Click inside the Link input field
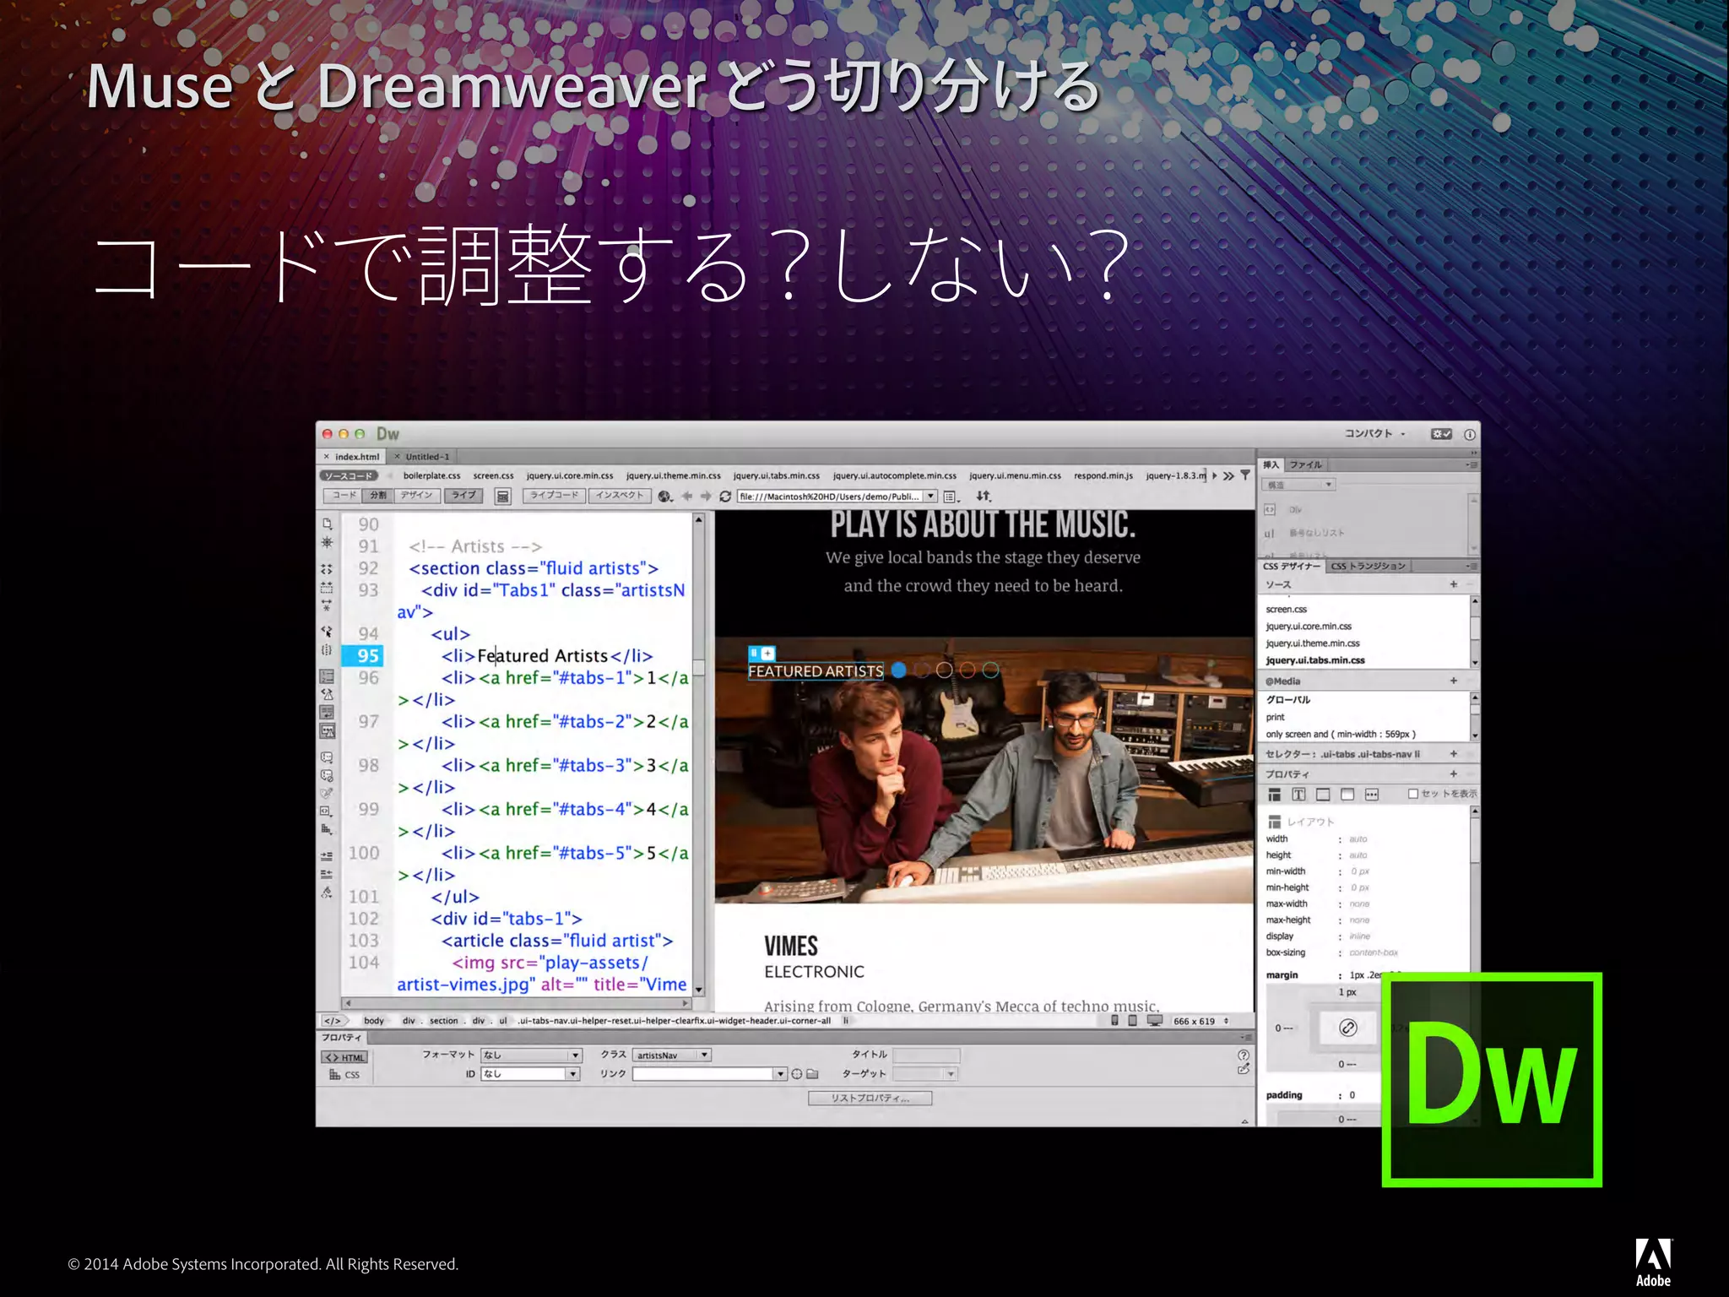The height and width of the screenshot is (1297, 1729). click(x=702, y=1074)
